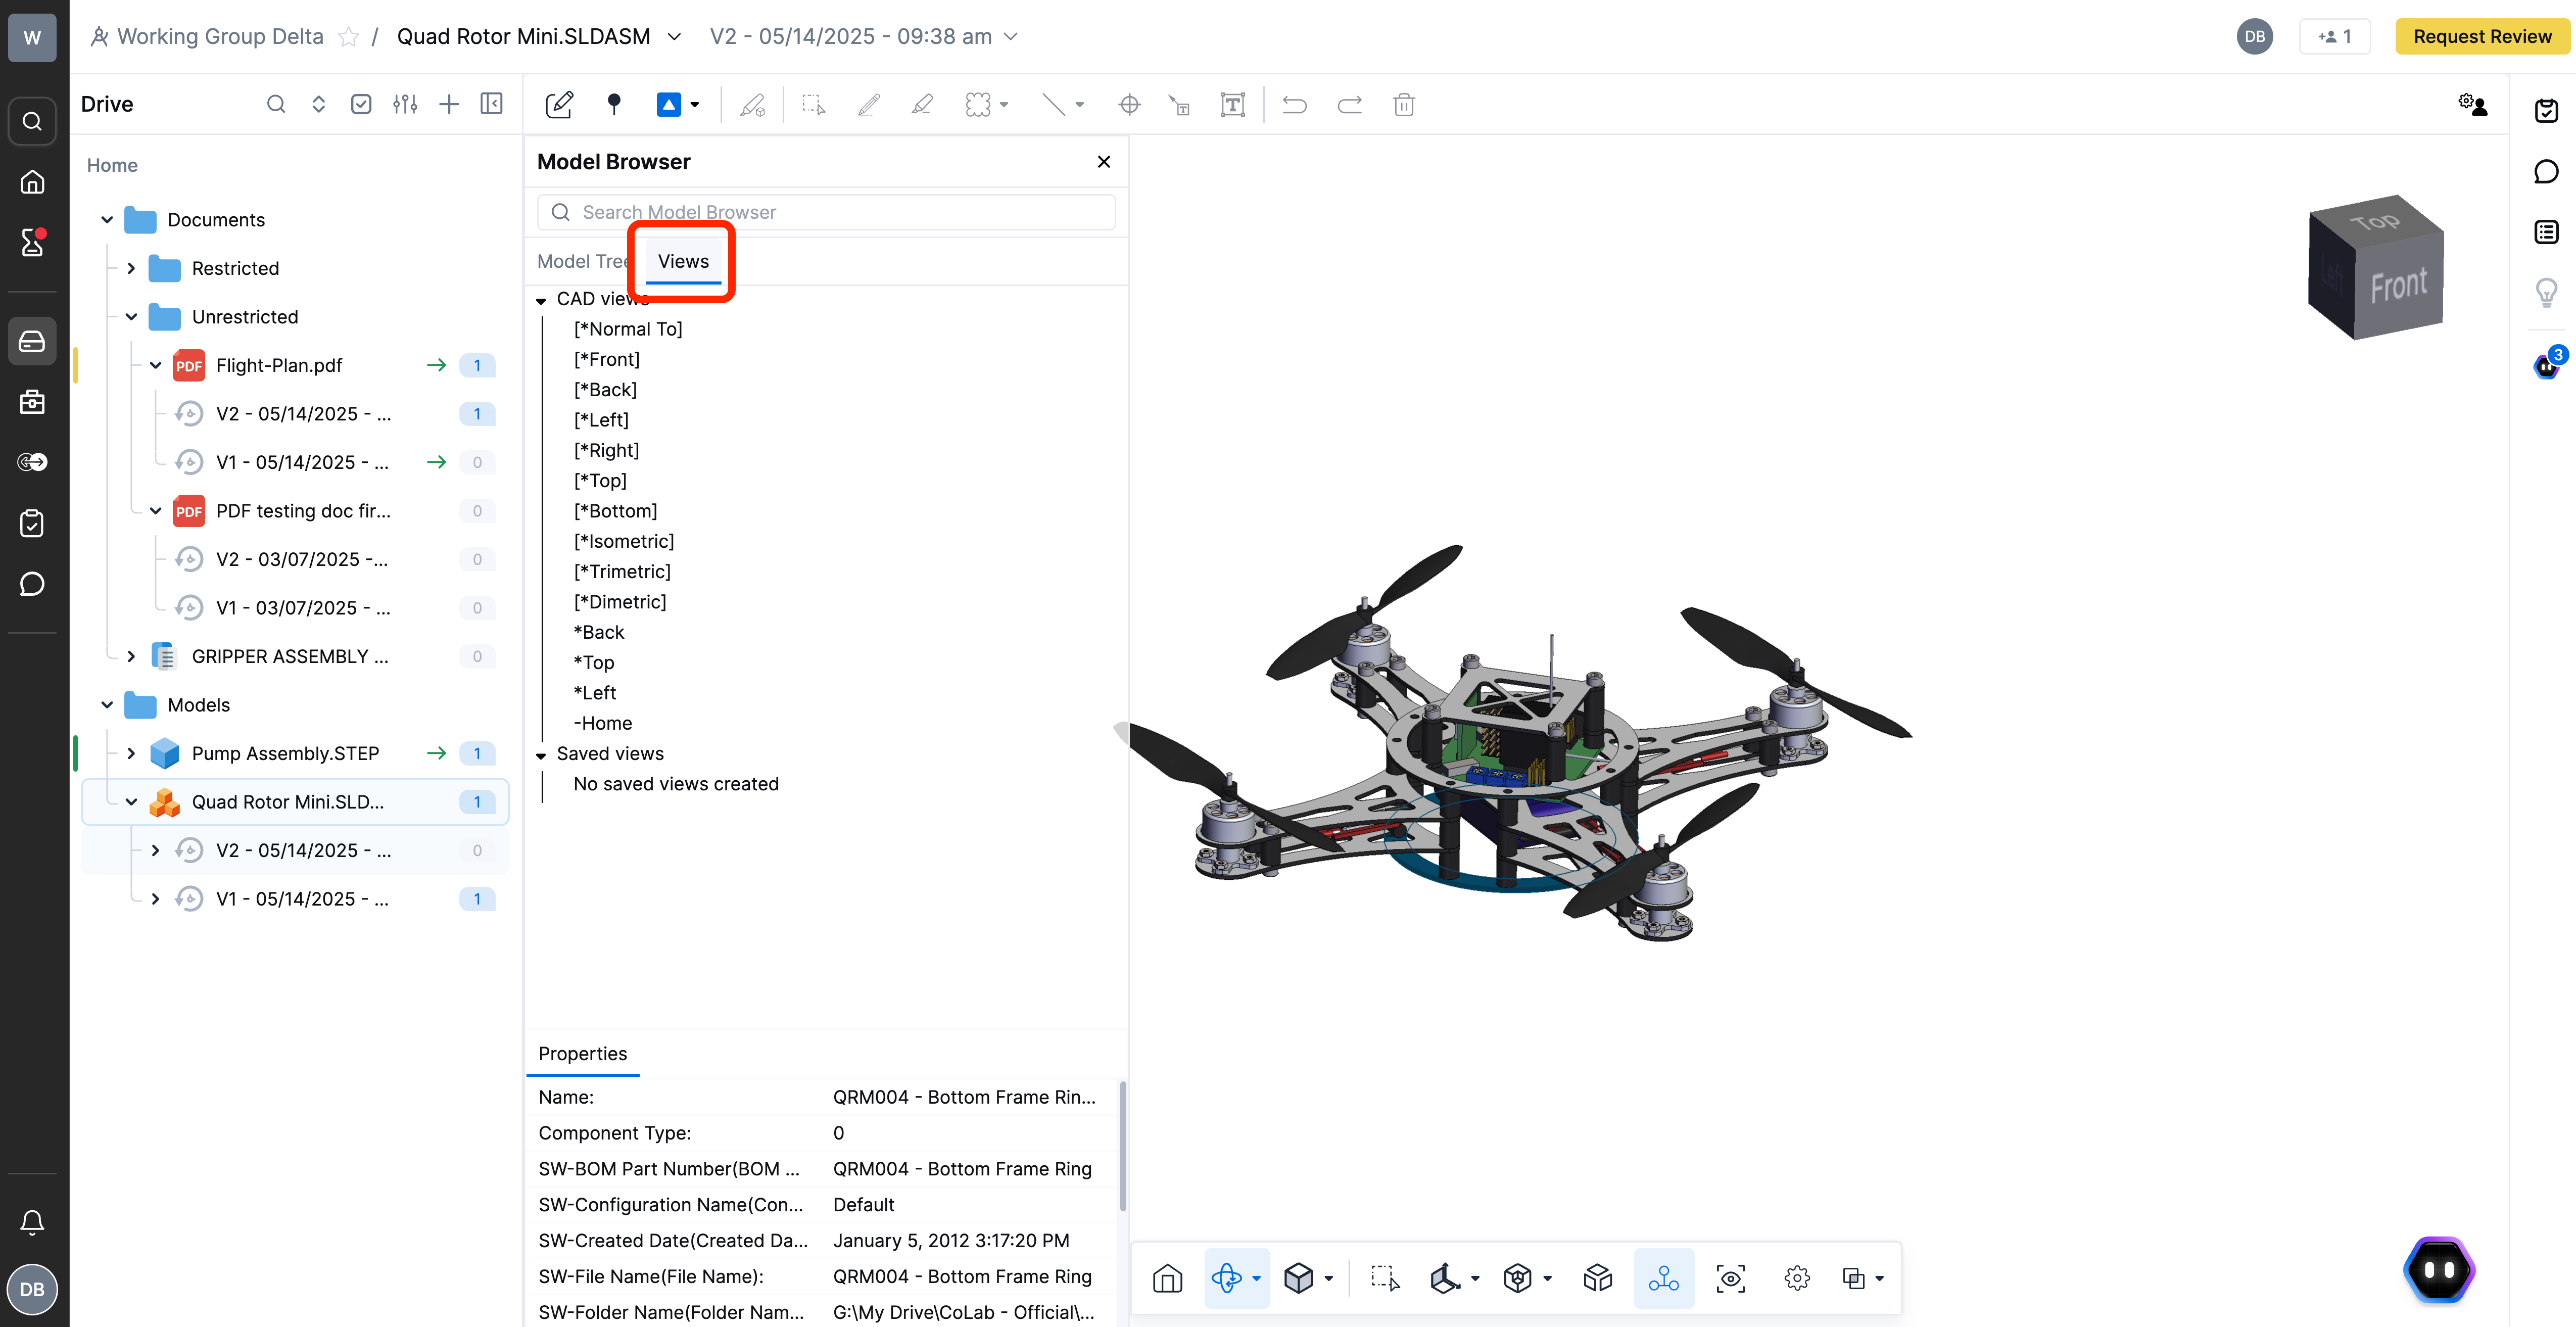Click the Home breadcrumb in Drive
2576x1327 pixels.
pyautogui.click(x=112, y=165)
